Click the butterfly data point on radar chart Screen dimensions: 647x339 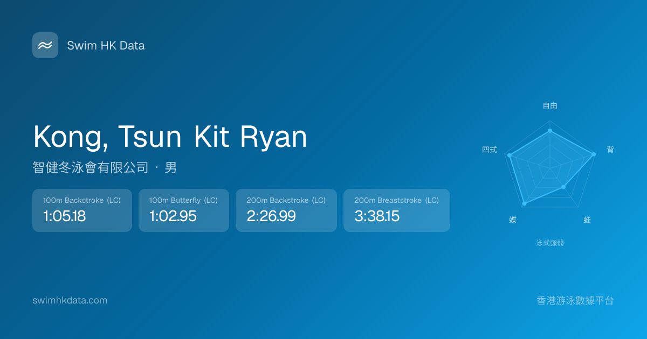524,203
